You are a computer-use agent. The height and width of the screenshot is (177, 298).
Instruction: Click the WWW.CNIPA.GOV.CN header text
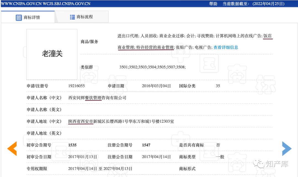click(x=21, y=4)
